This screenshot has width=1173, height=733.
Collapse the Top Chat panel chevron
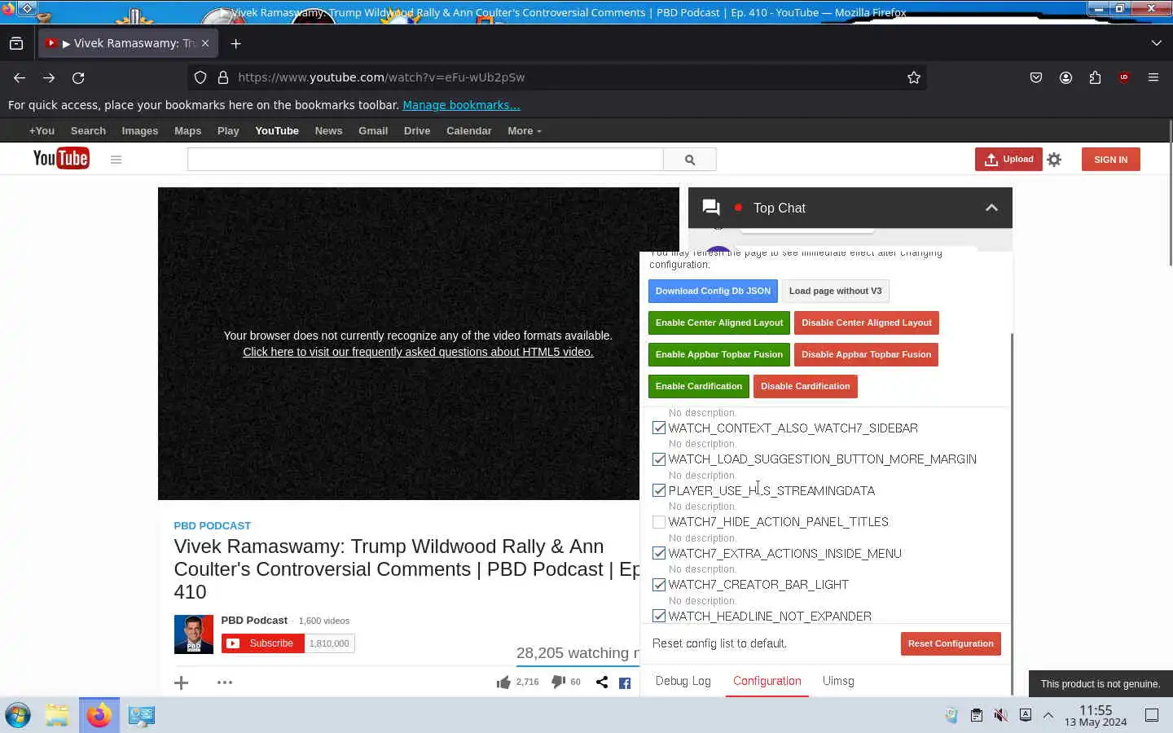click(991, 208)
